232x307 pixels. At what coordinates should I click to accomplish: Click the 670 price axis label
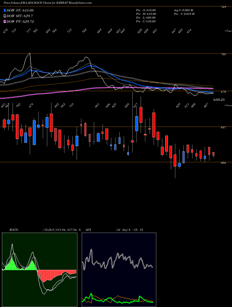[224, 92]
